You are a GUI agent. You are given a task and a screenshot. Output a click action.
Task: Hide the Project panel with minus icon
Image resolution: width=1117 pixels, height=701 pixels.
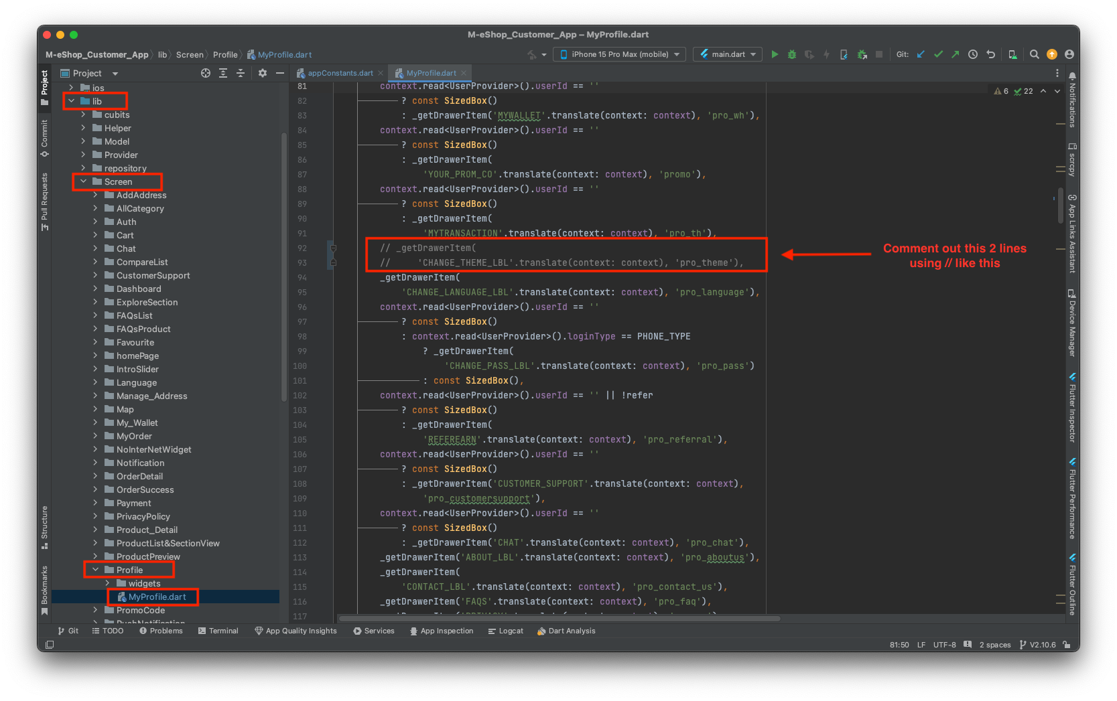tap(280, 73)
